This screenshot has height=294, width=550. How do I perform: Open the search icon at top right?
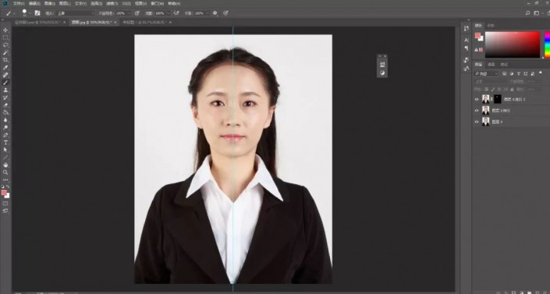coord(527,13)
